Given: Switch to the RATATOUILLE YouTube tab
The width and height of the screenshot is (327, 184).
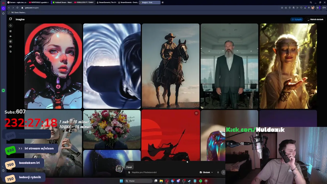Looking at the screenshot, I should pos(39,2).
